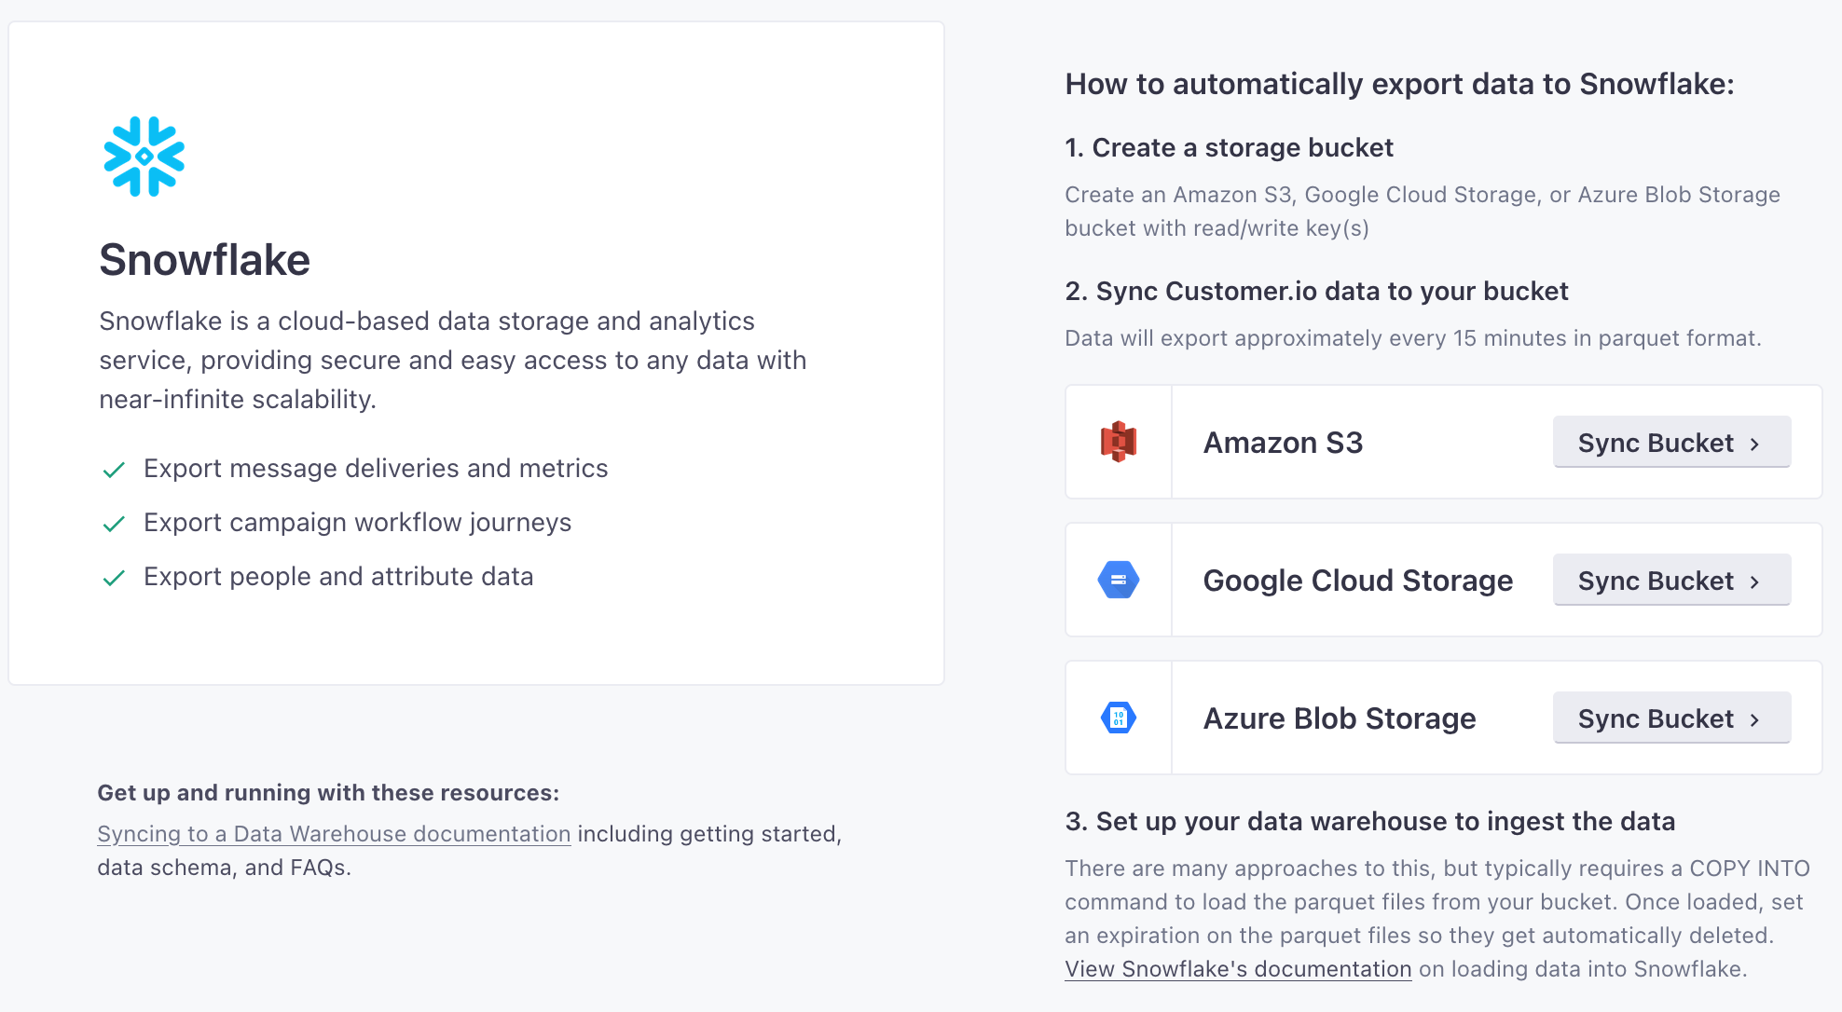Click the Google Cloud Storage hexagon icon
1842x1012 pixels.
click(1119, 580)
